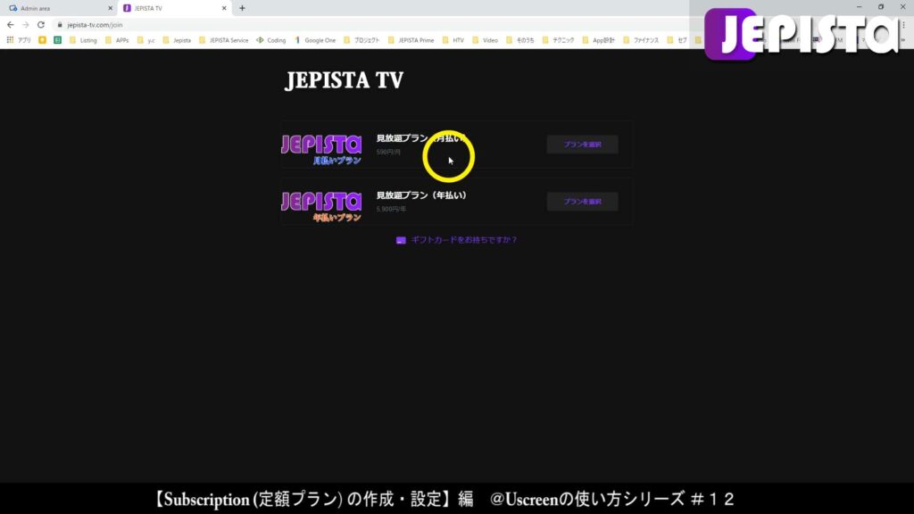Open the Video bookmark folder
The height and width of the screenshot is (514, 914).
pos(485,40)
